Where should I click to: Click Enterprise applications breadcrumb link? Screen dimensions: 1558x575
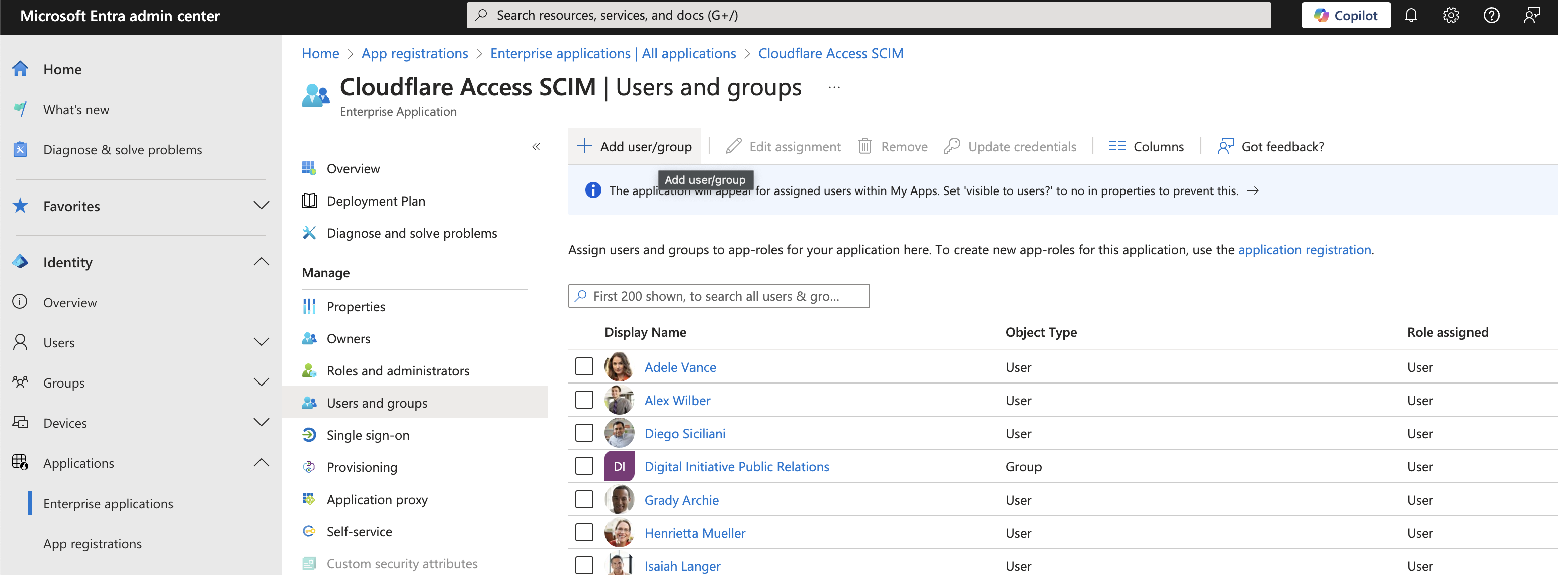[x=612, y=54]
